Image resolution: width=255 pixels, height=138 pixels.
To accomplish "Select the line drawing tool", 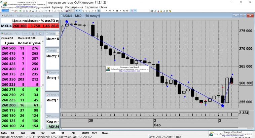I will click(103, 11).
